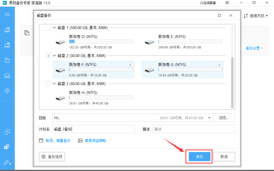Uncheck the 磁盘 2 checkbox
This screenshot has width=274, height=171.
click(x=48, y=56)
